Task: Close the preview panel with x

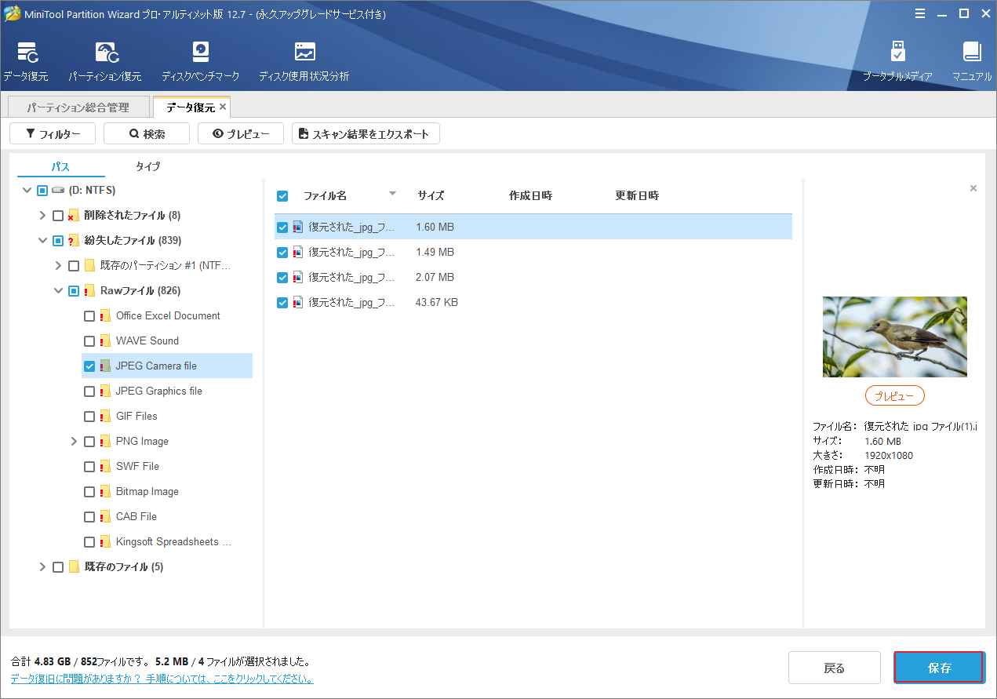Action: [x=973, y=188]
